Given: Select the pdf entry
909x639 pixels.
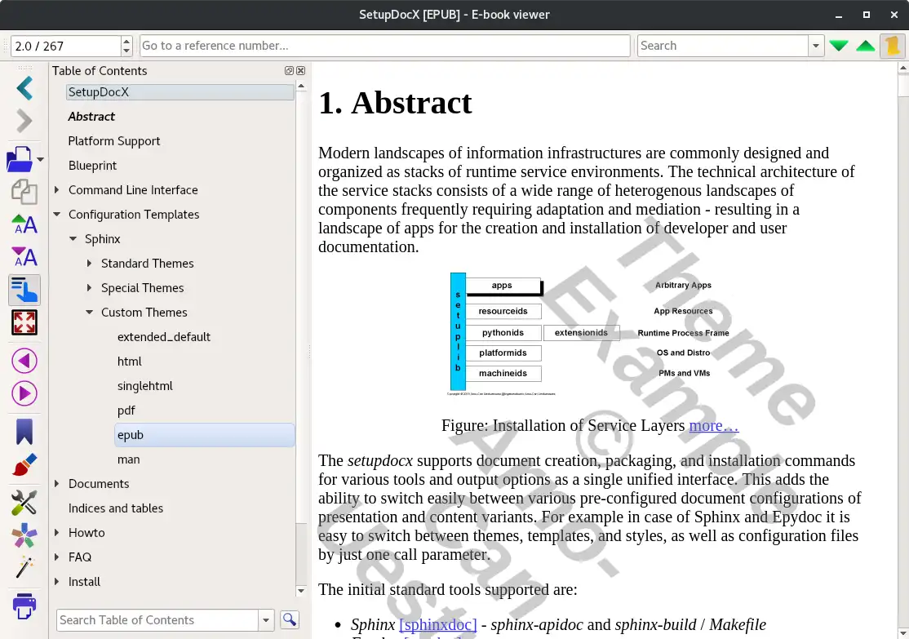Looking at the screenshot, I should click(x=126, y=410).
